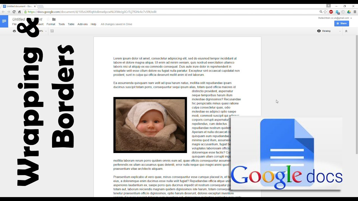Click the blue Share button
The image size is (358, 201).
[341, 23]
